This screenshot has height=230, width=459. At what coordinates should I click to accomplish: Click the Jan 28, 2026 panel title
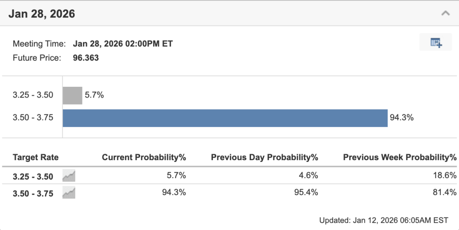coord(42,14)
